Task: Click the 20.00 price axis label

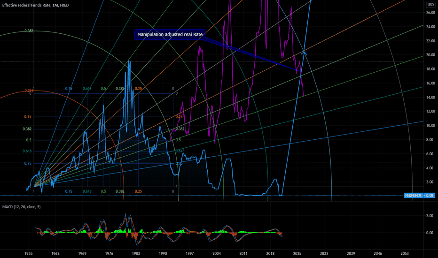Action: (x=430, y=55)
